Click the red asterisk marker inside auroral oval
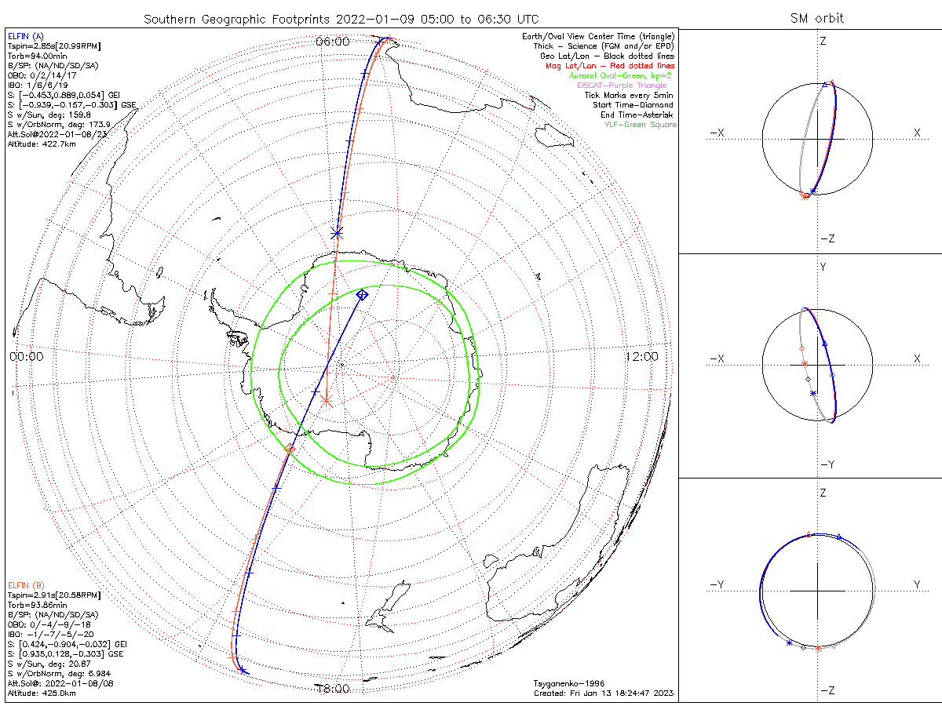This screenshot has height=706, width=942. pyautogui.click(x=327, y=400)
